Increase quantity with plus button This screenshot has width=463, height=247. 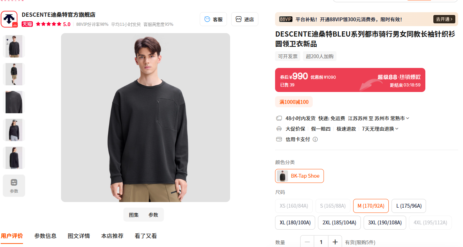(335, 242)
